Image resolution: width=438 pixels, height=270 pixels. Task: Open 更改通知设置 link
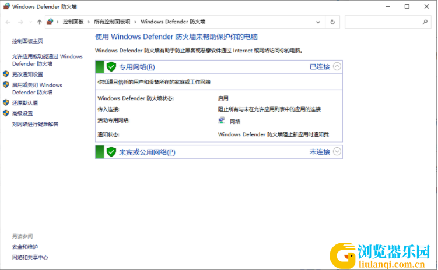coord(27,74)
